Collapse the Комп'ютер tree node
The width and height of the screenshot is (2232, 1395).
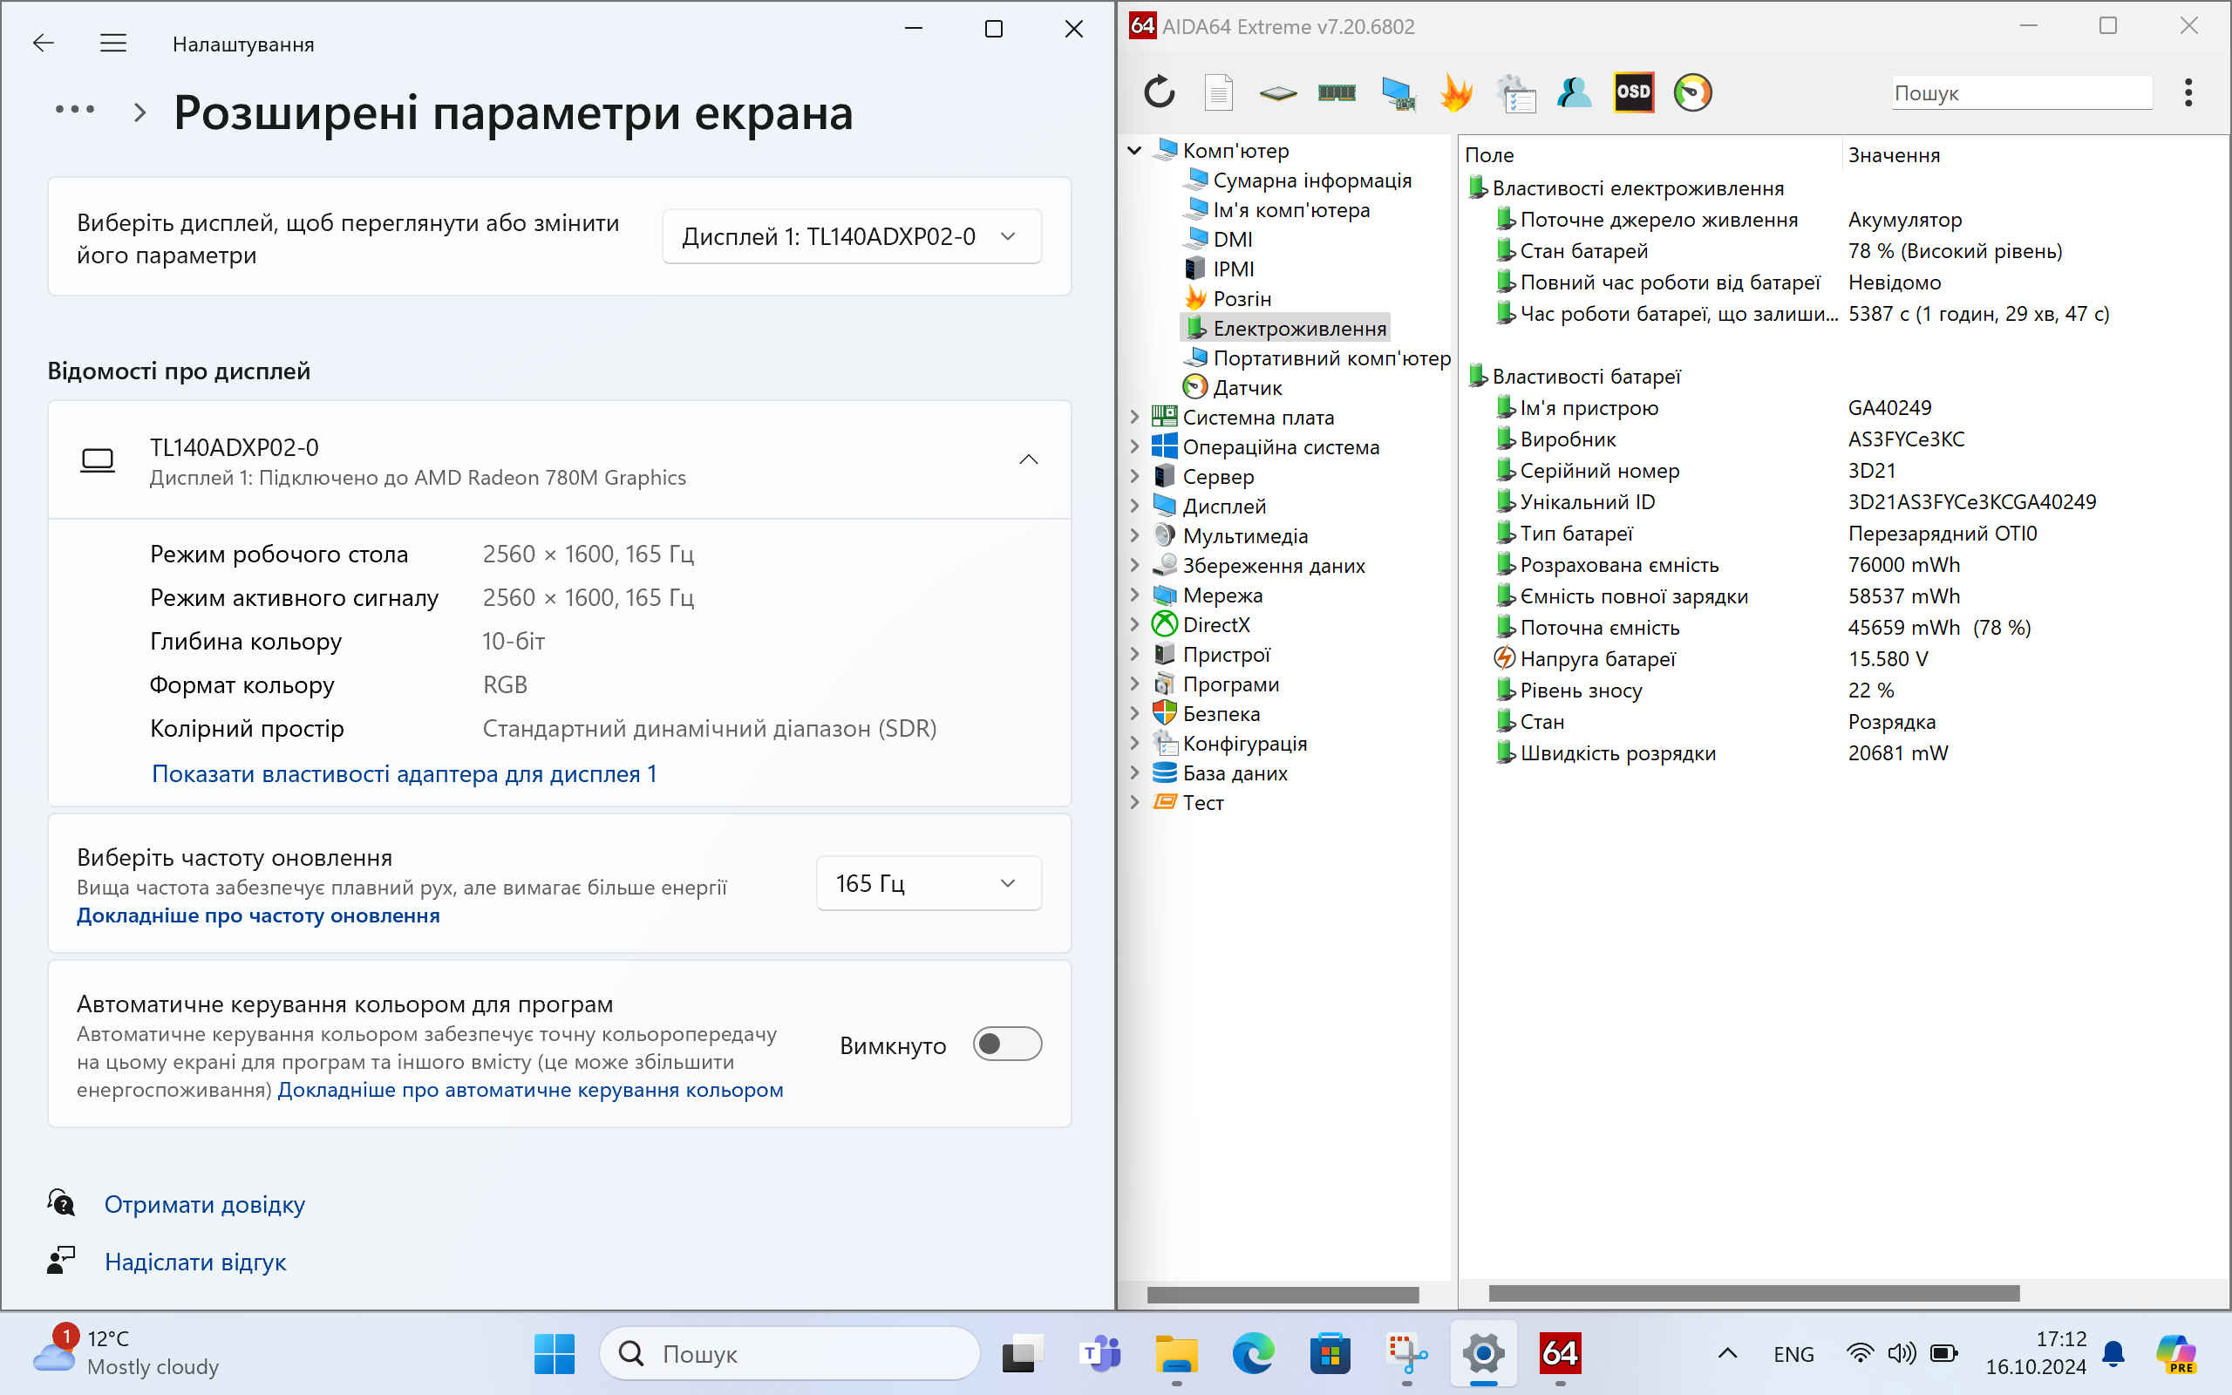point(1134,150)
